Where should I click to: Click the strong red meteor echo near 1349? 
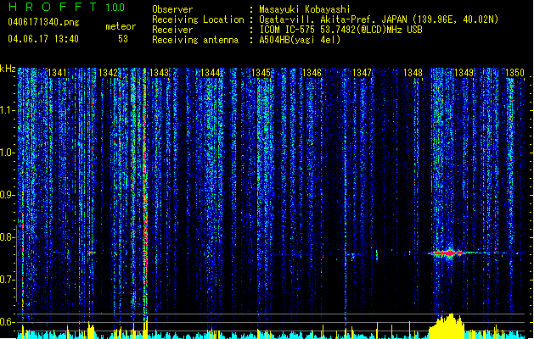[447, 253]
